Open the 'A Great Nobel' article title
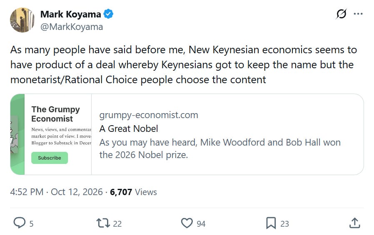 coord(129,129)
